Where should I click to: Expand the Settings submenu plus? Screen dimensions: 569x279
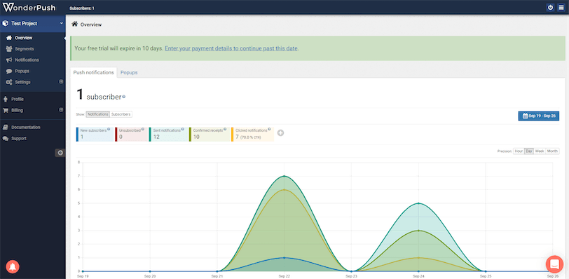(61, 82)
